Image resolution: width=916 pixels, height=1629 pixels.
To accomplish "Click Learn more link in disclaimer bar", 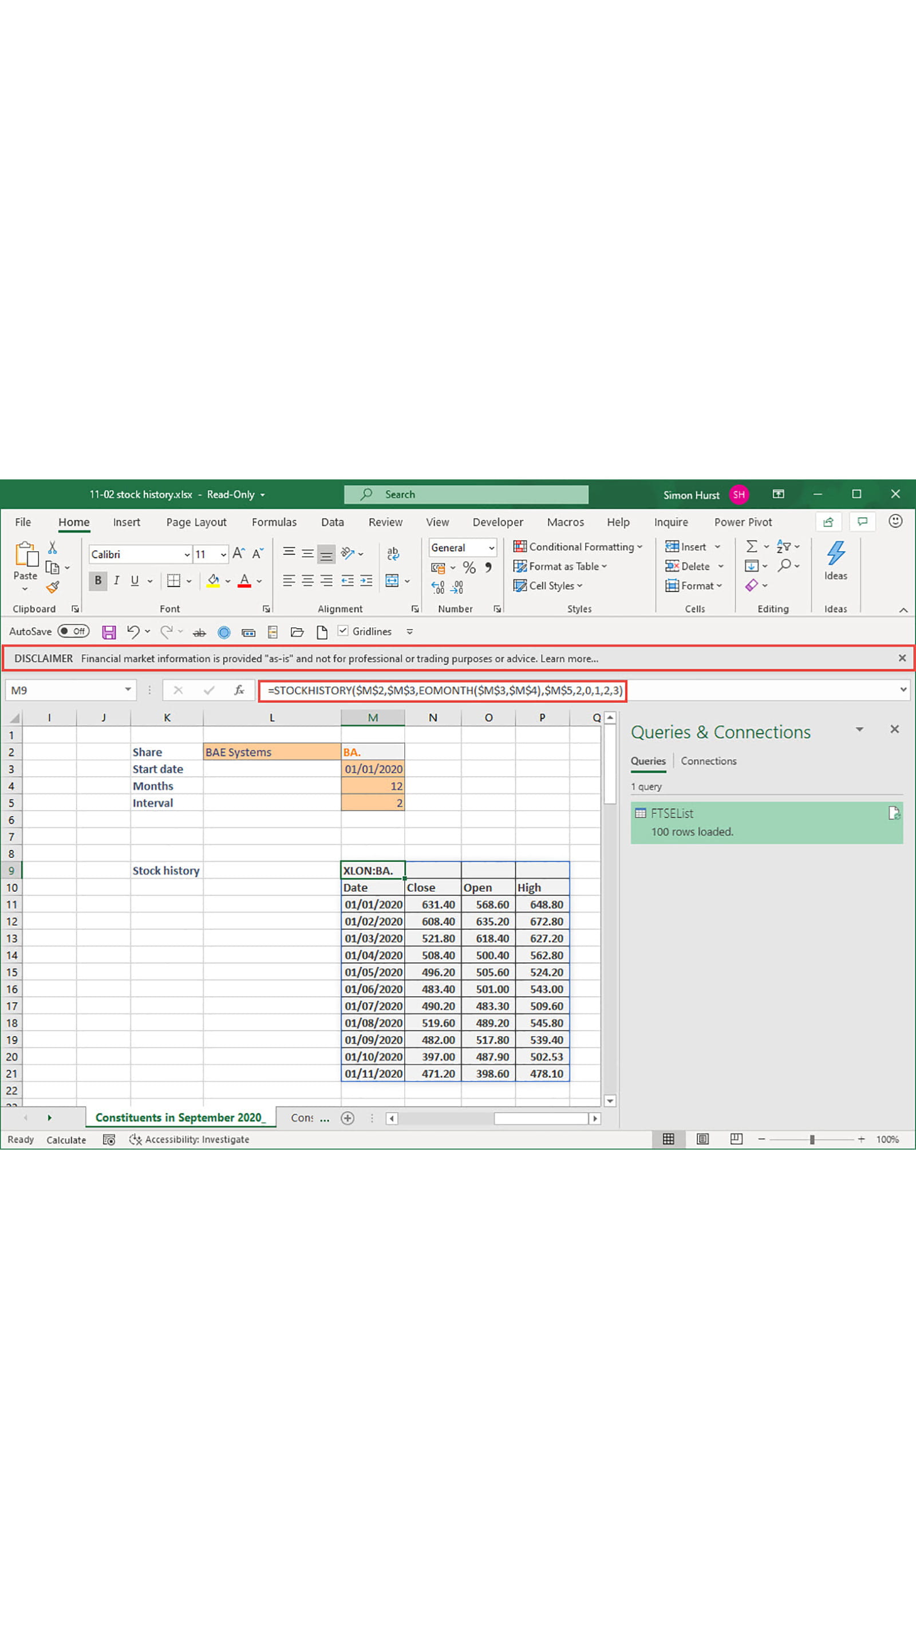I will [x=569, y=658].
